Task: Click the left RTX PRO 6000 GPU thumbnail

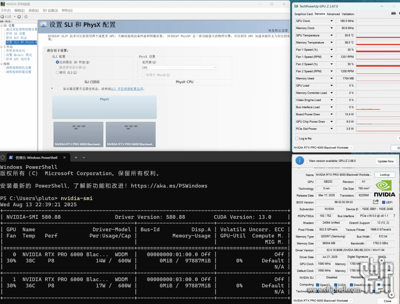Action: coord(78,134)
